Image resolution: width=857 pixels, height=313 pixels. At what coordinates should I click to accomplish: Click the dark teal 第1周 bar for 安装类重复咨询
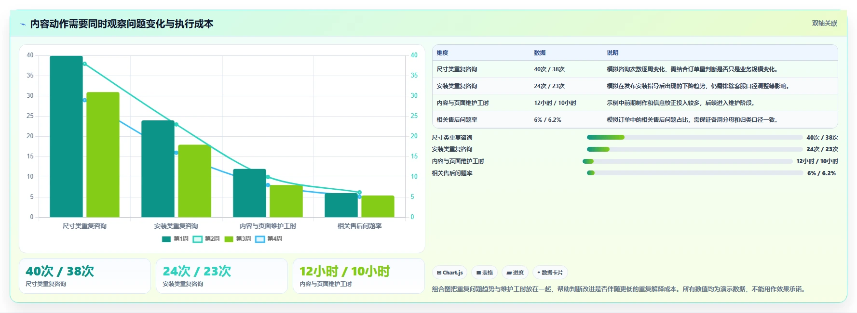click(x=158, y=169)
